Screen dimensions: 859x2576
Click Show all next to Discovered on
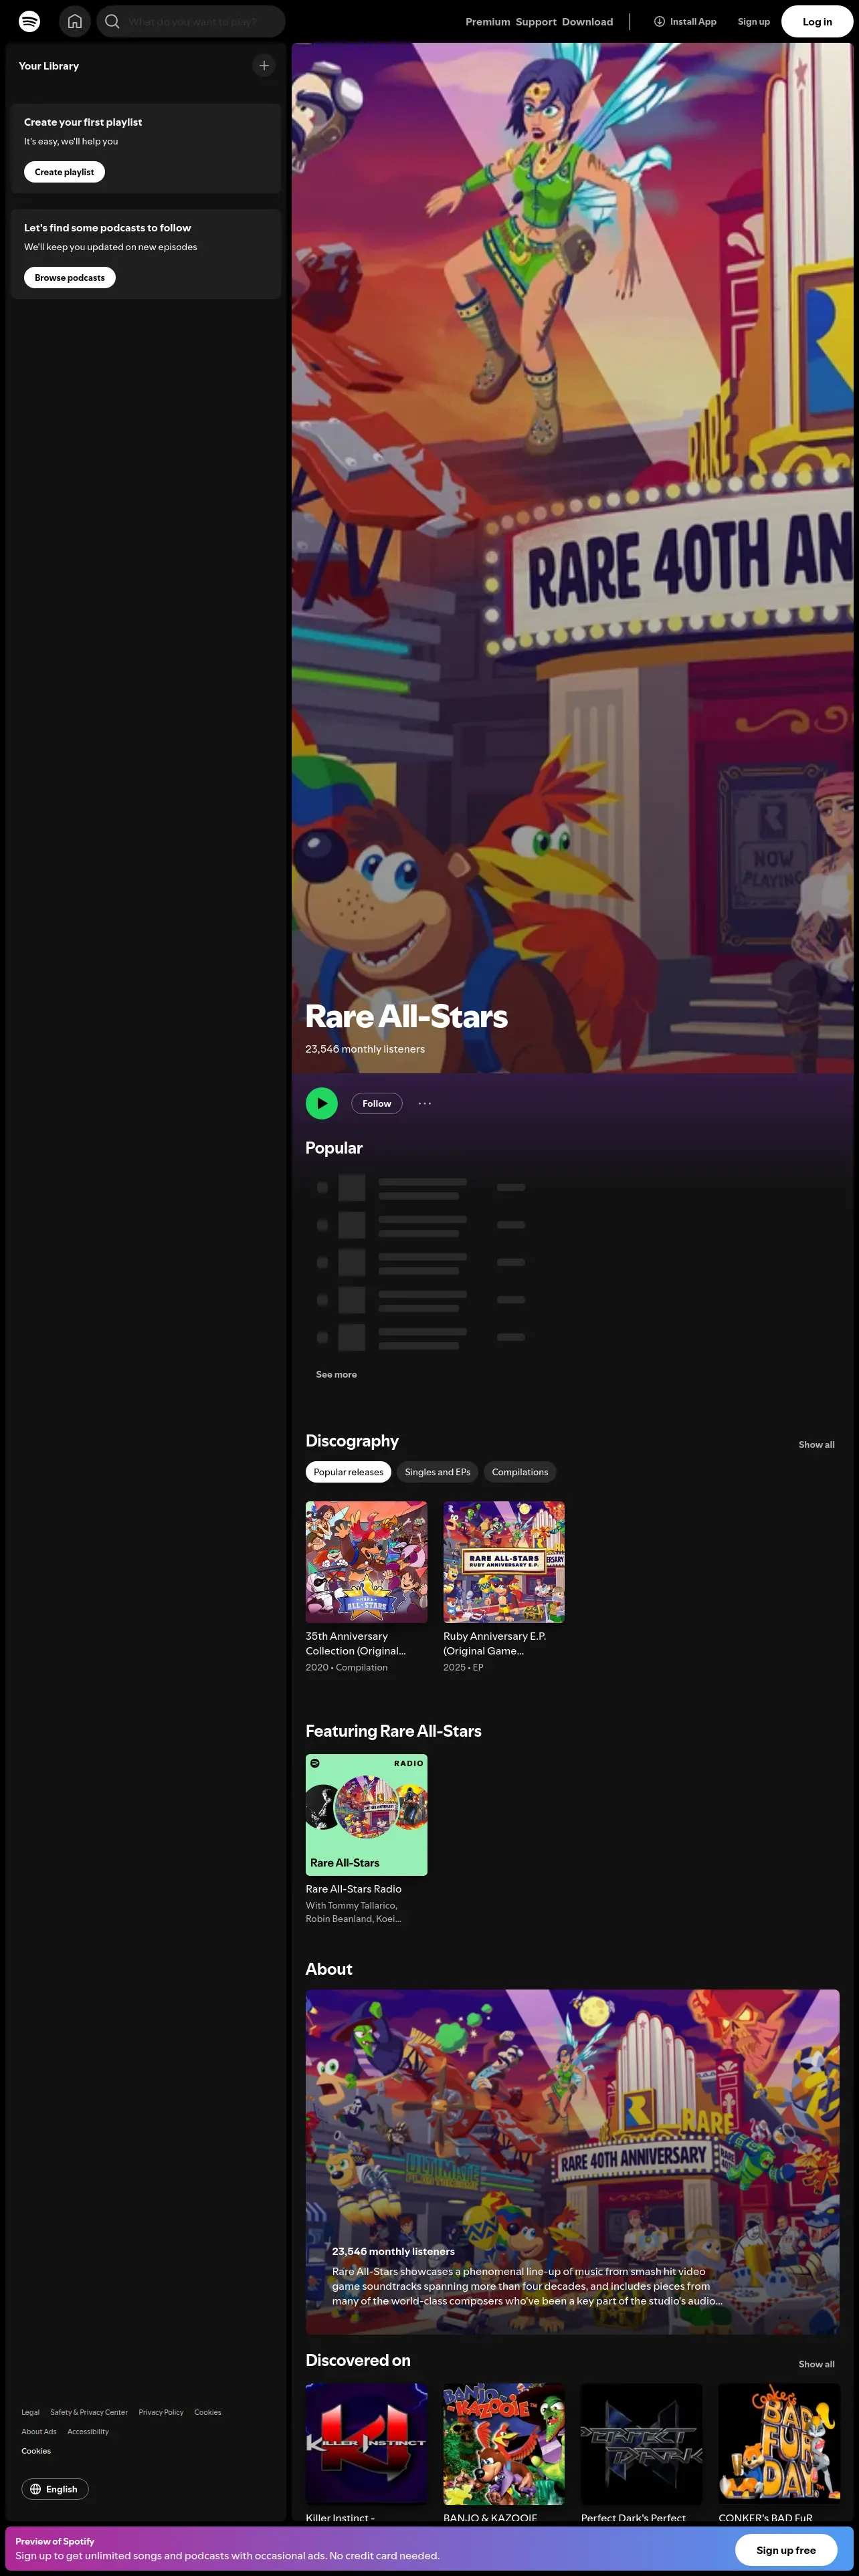tap(816, 2364)
